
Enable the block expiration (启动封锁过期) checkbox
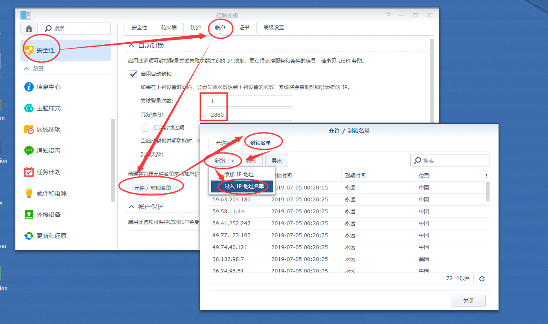[x=145, y=128]
